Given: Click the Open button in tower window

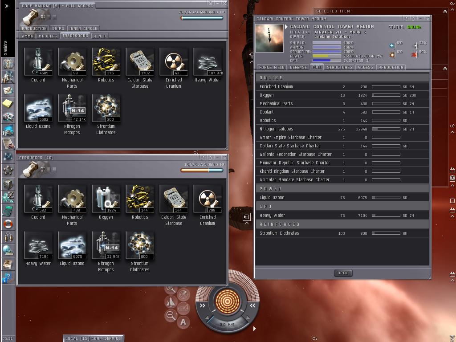Looking at the screenshot, I should 342,273.
